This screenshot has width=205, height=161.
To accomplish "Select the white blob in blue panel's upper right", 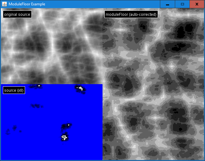I will [x=81, y=88].
